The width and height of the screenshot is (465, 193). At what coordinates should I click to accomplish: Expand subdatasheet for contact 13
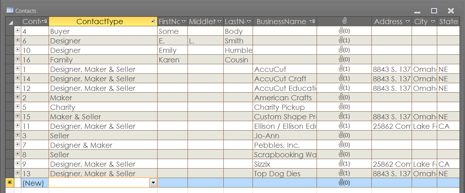pos(17,173)
